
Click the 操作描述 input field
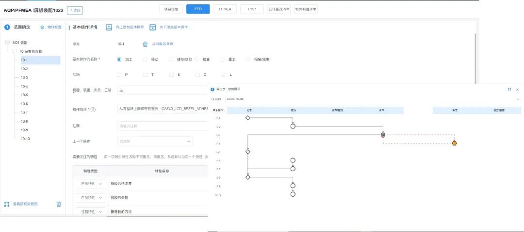click(163, 109)
